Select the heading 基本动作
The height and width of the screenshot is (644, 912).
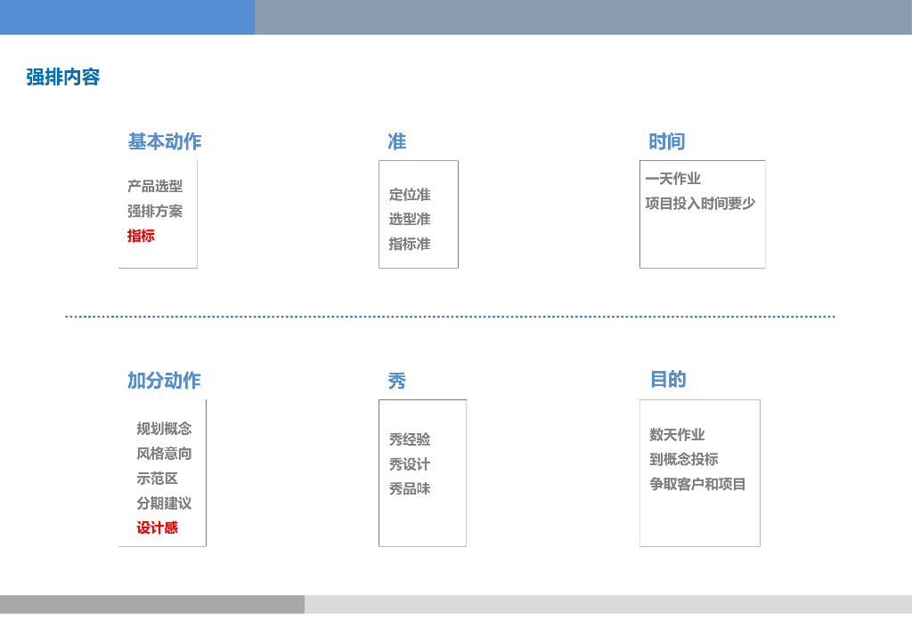pyautogui.click(x=165, y=141)
